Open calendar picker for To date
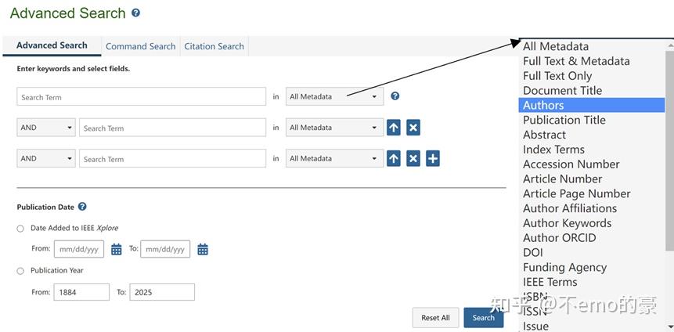 pos(203,250)
